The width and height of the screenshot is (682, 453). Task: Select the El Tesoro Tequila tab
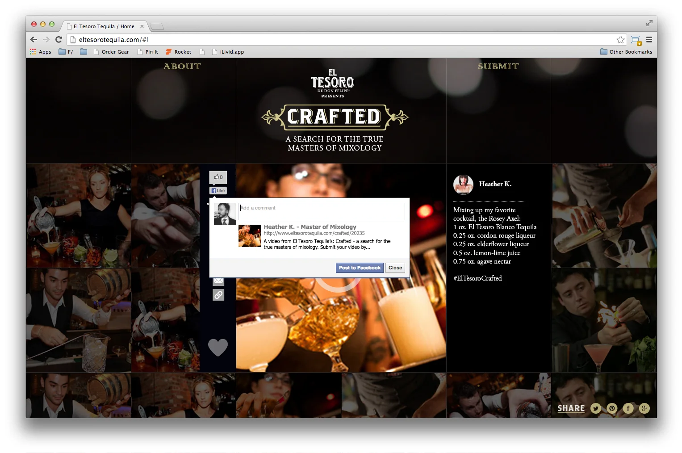(x=104, y=26)
